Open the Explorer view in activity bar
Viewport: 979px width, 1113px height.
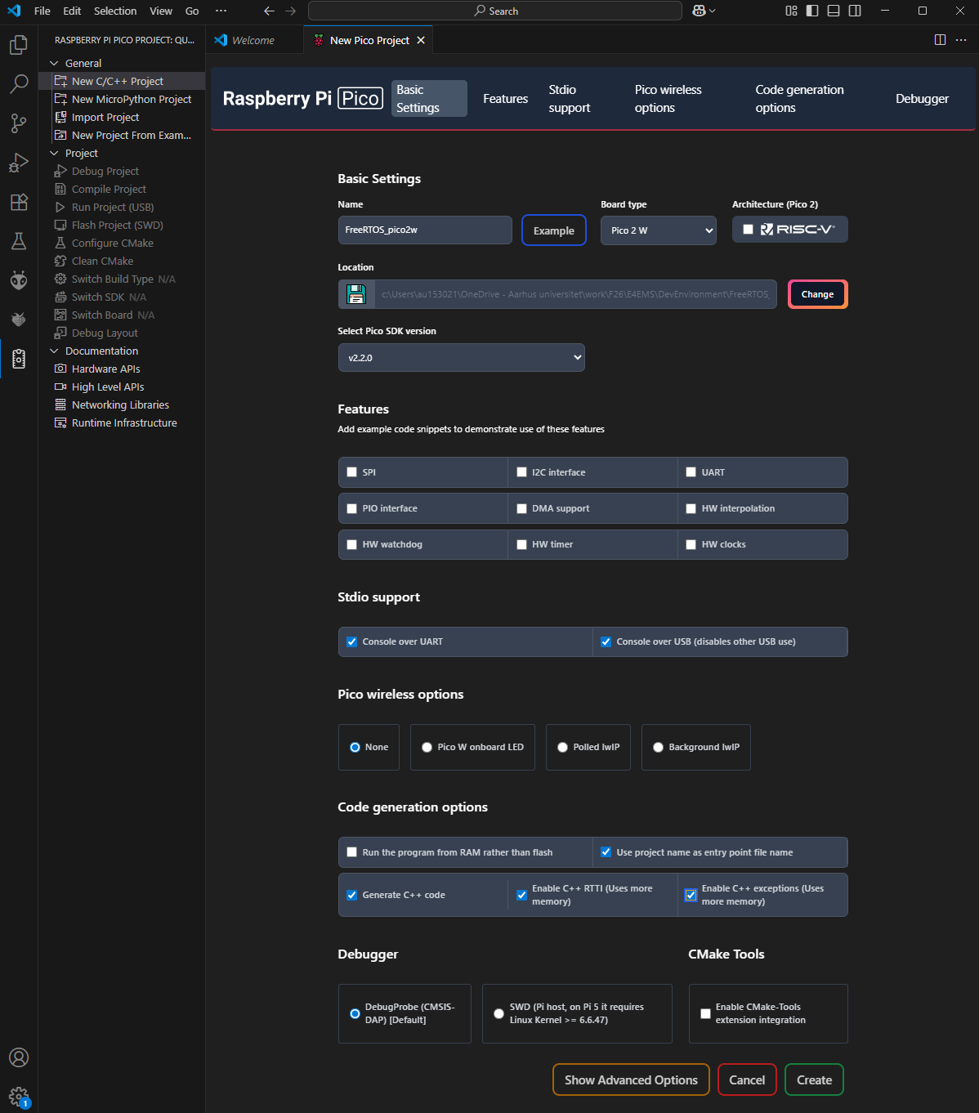pyautogui.click(x=19, y=45)
